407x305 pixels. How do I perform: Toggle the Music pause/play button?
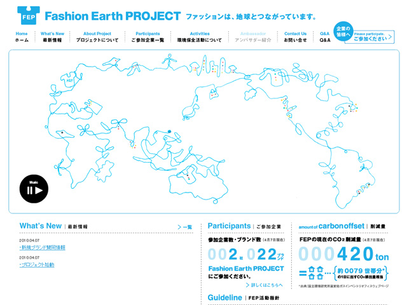34,189
